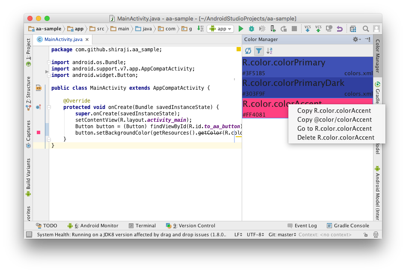Screen dimensions: 406x273
Task: Open the Gradle side tab
Action: [377, 93]
